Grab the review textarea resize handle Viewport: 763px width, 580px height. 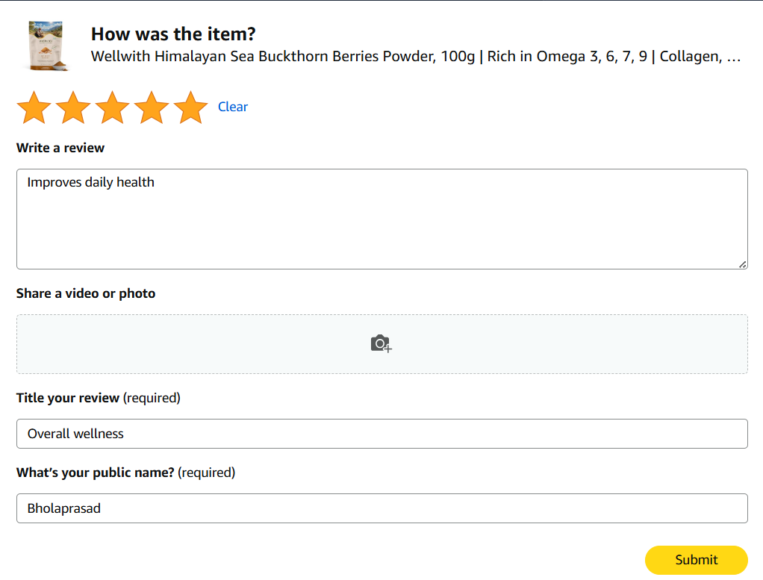[742, 264]
